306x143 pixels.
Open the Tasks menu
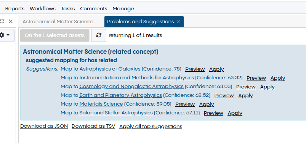[68, 9]
